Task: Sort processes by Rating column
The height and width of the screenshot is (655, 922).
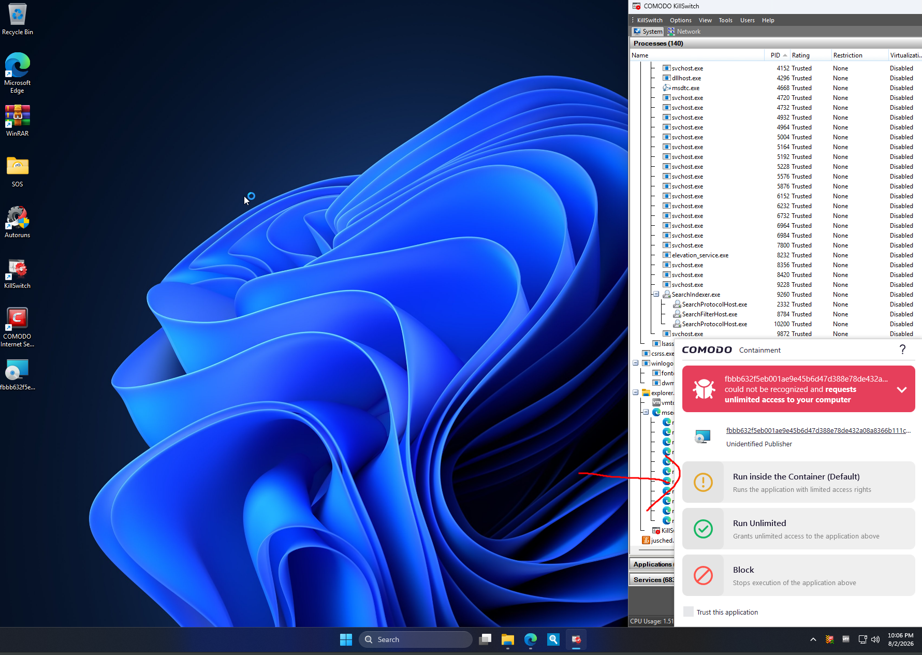Action: click(x=810, y=55)
